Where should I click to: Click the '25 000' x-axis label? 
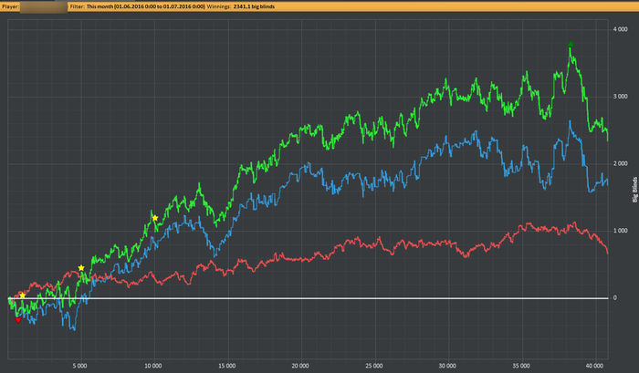click(x=373, y=366)
